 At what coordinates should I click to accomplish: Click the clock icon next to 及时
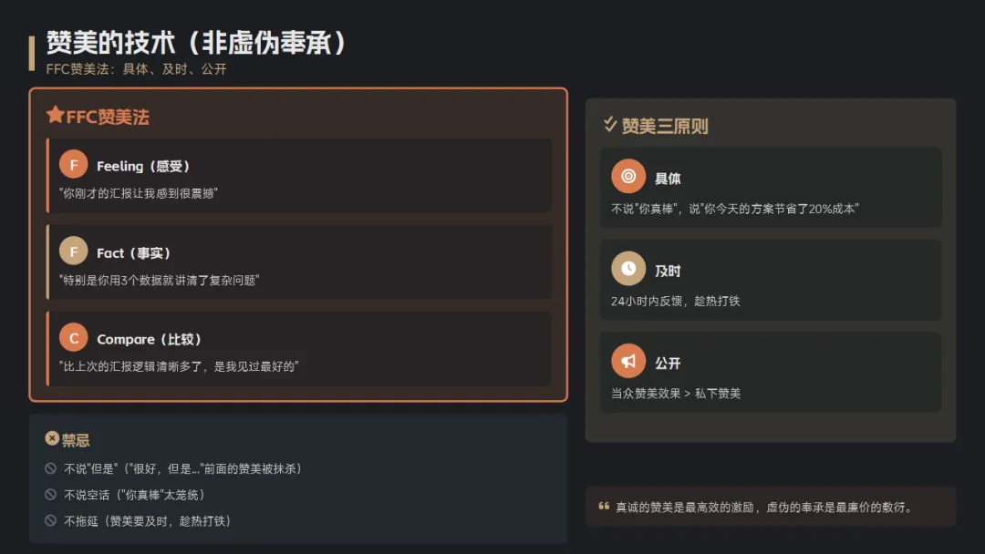point(628,269)
